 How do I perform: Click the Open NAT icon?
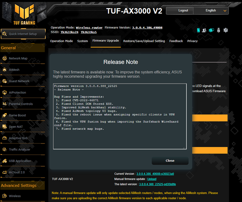(4, 127)
